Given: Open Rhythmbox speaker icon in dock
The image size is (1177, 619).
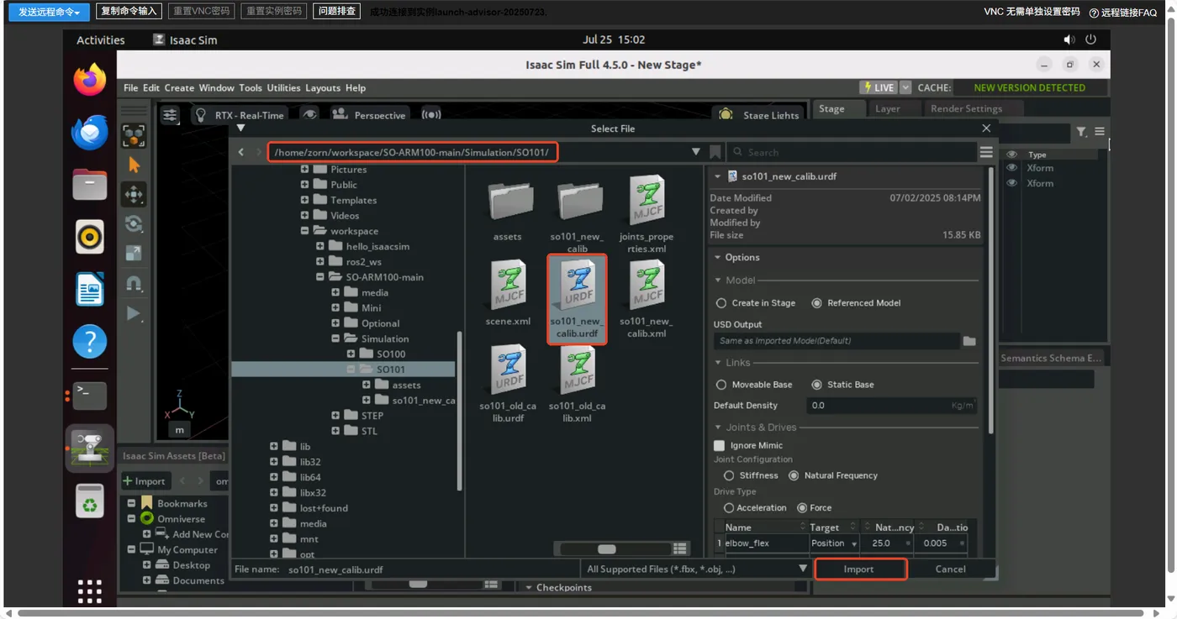Looking at the screenshot, I should pos(90,237).
